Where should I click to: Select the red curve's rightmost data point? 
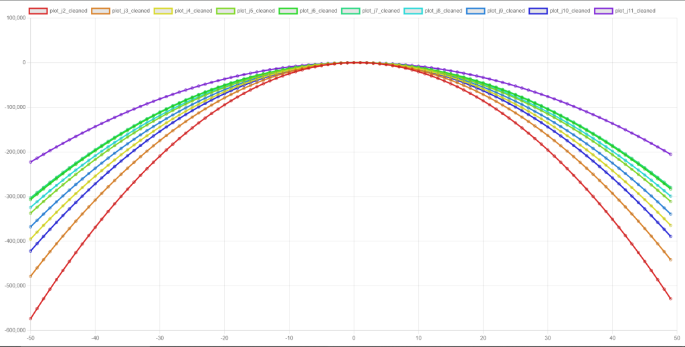pyautogui.click(x=670, y=299)
